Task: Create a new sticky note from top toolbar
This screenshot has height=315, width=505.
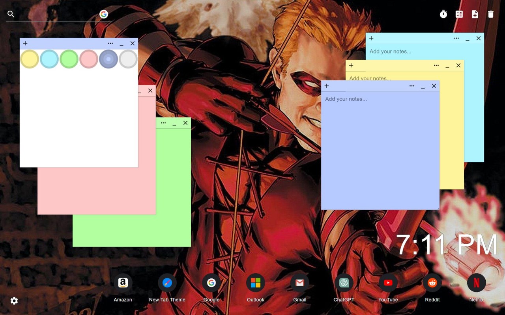Action: 475,14
